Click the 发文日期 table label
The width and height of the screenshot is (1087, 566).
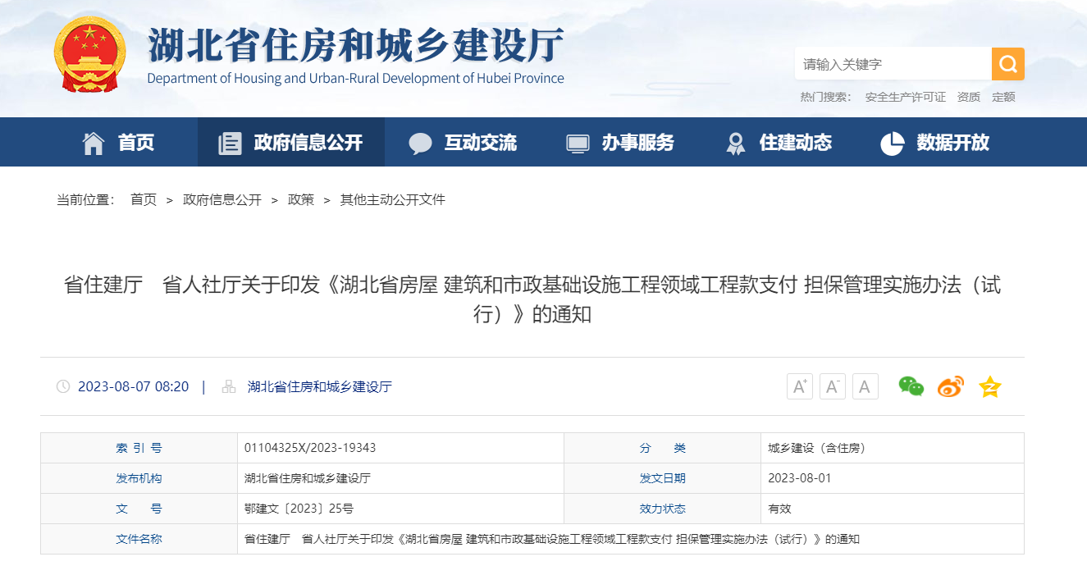pyautogui.click(x=663, y=478)
